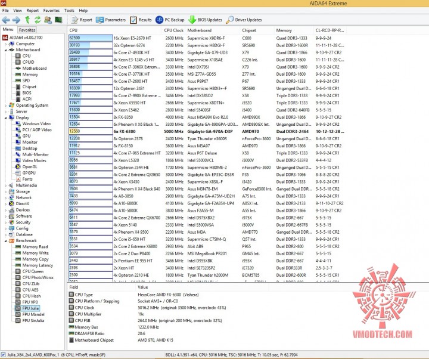Sort by the CPU Clock column header
429x359 pixels.
[x=174, y=30]
